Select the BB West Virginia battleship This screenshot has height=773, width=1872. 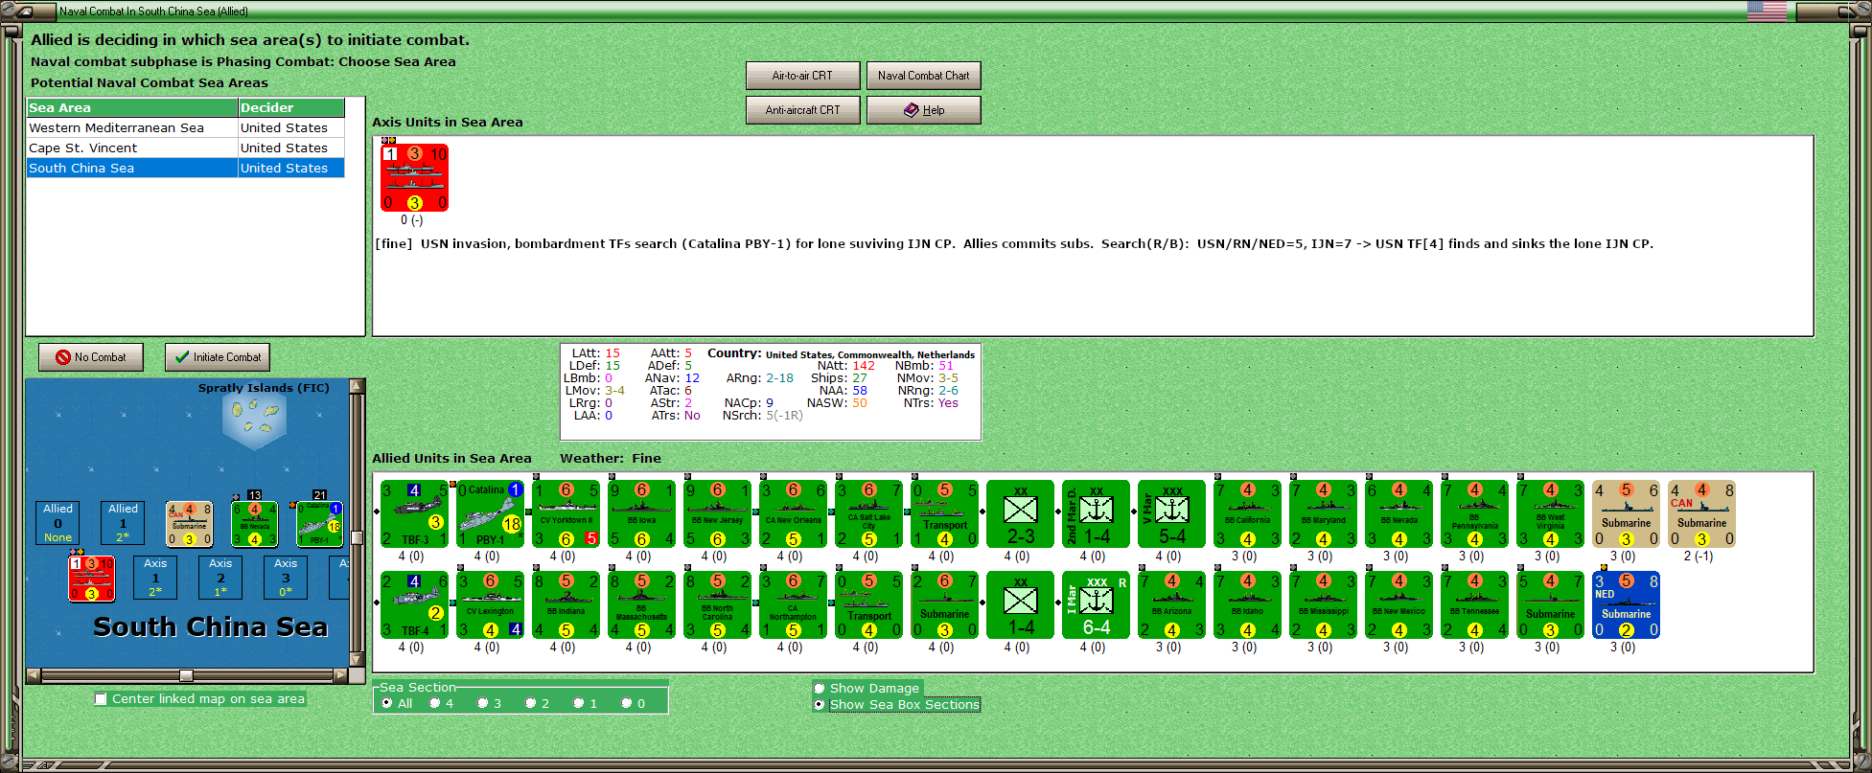1550,513
